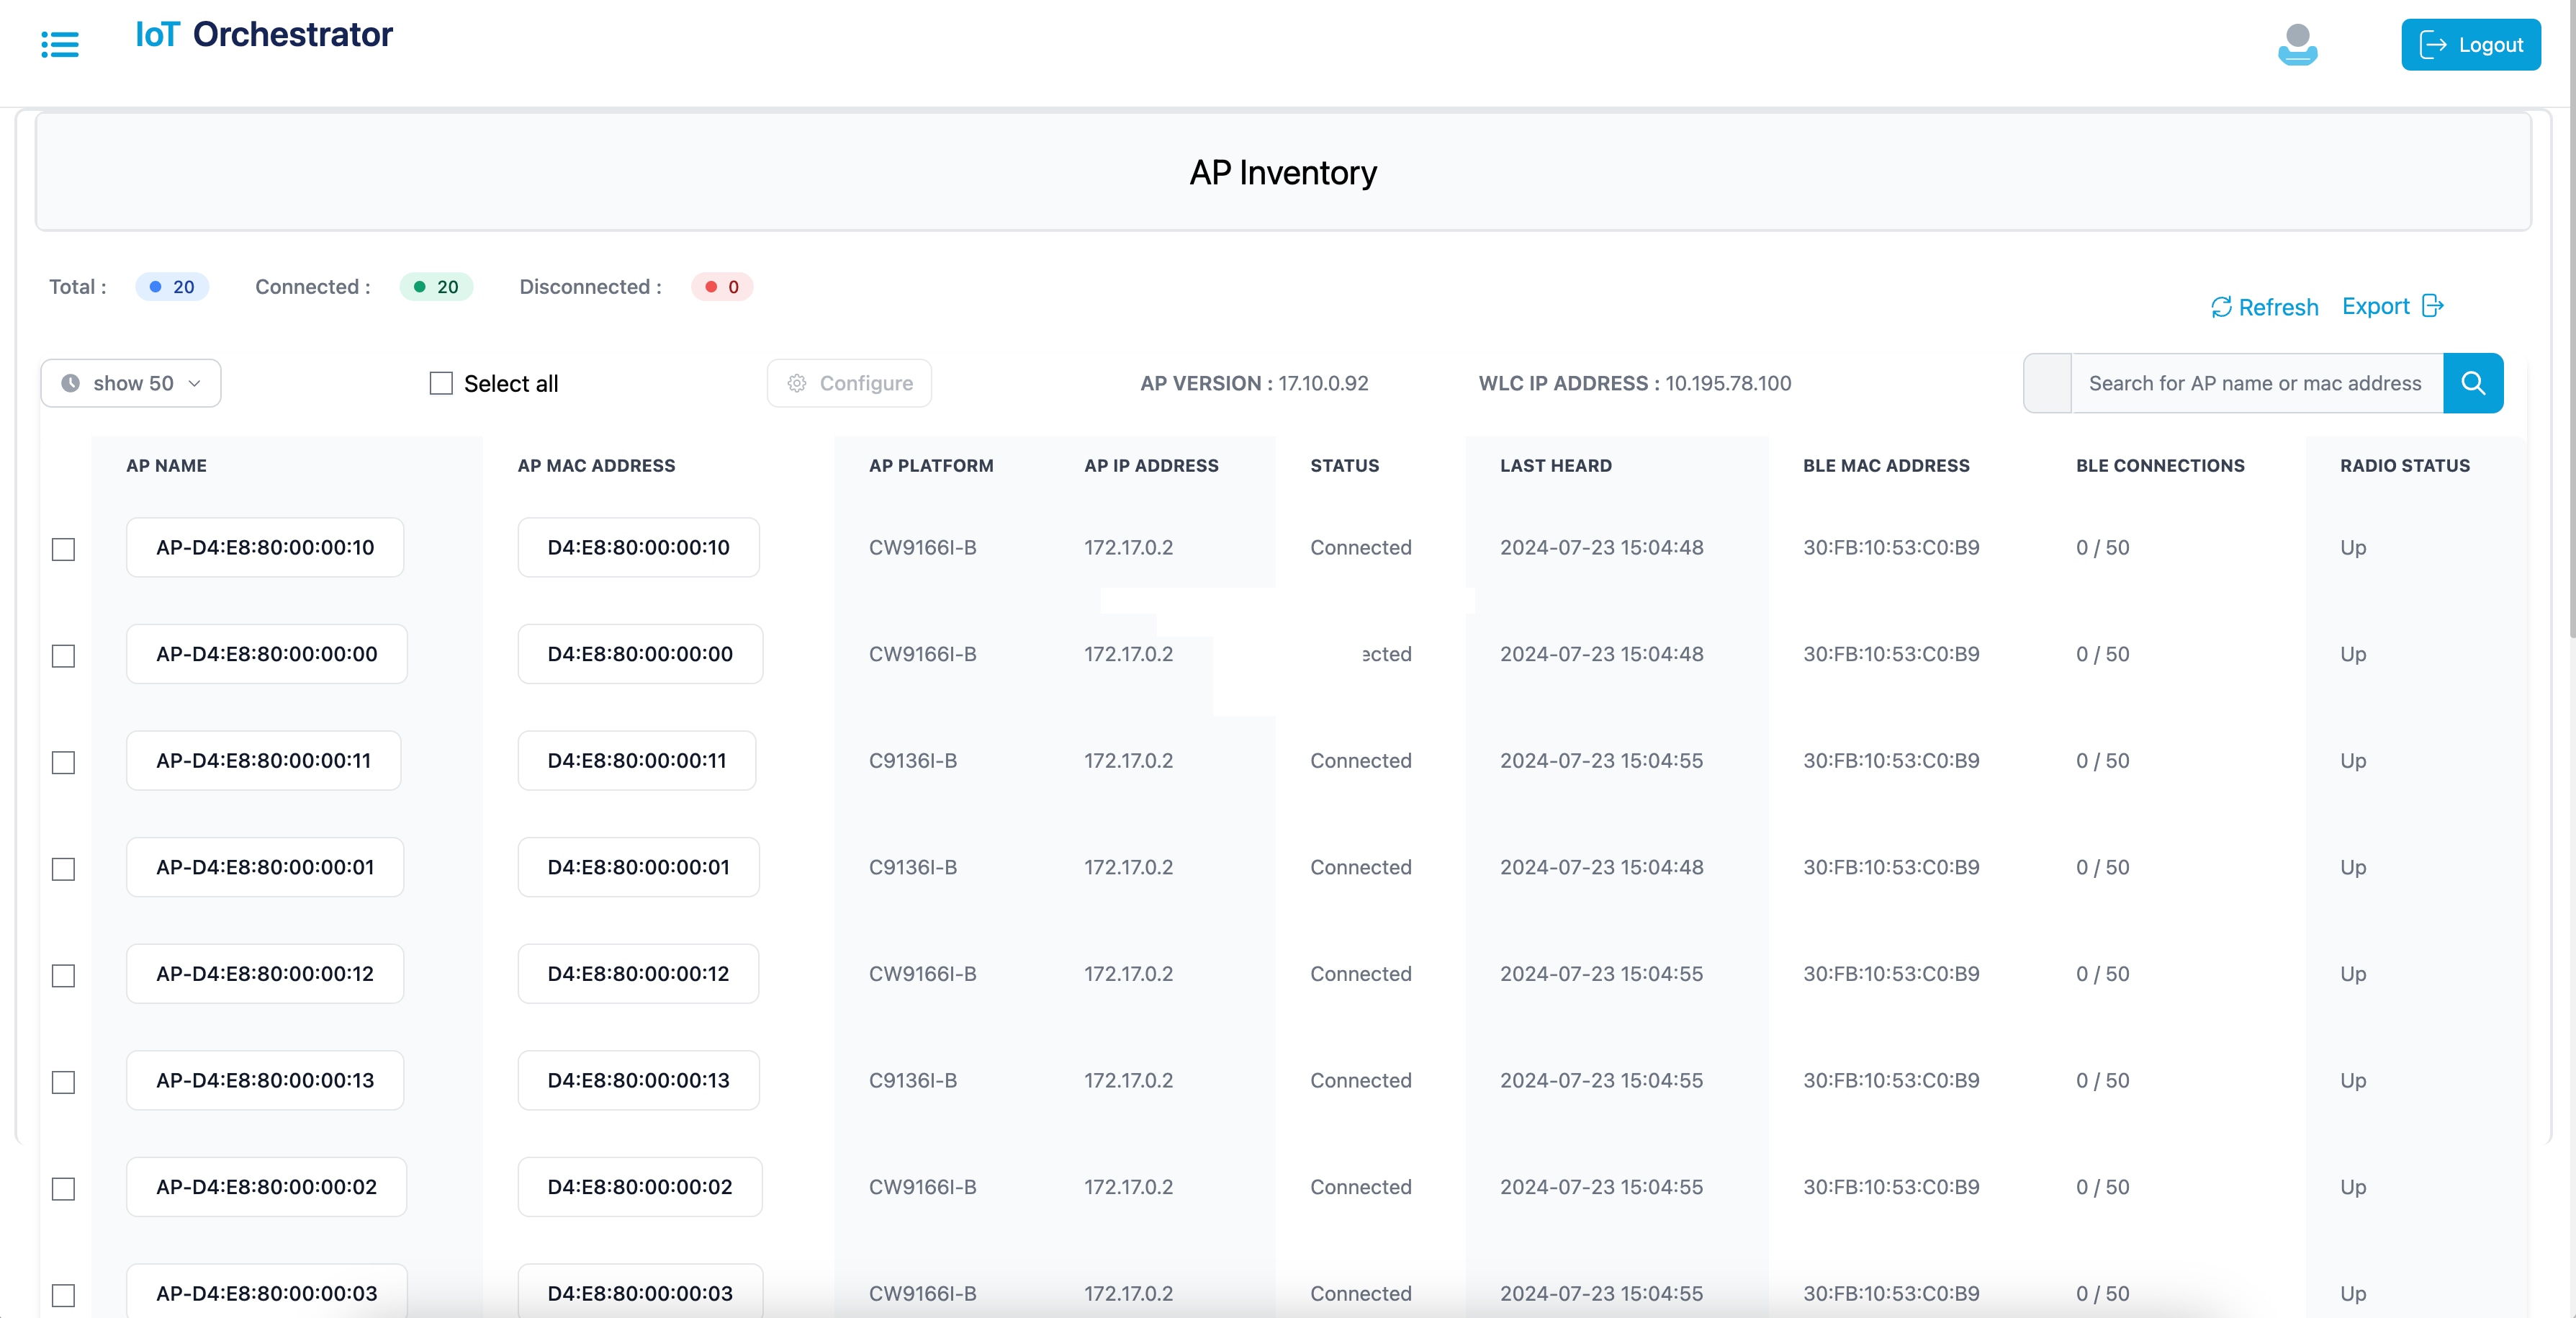Sort by the AP NAME column header

[166, 465]
